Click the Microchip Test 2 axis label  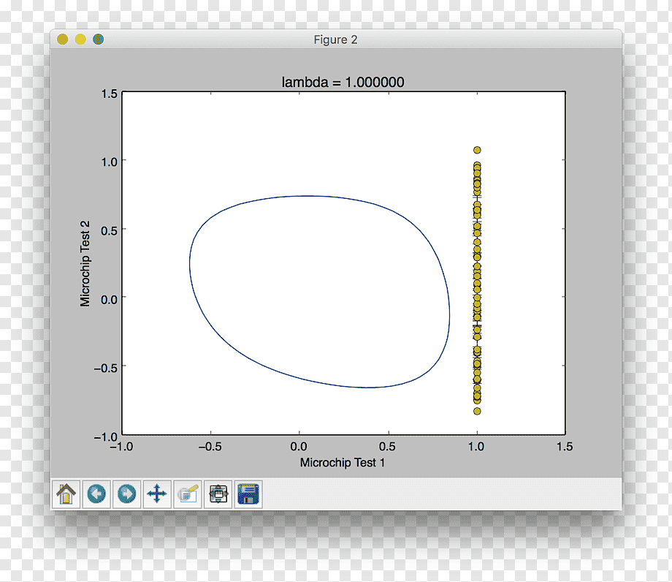coord(85,264)
